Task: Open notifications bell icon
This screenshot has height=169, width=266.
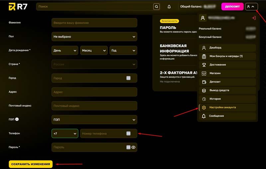Action: pyautogui.click(x=169, y=7)
